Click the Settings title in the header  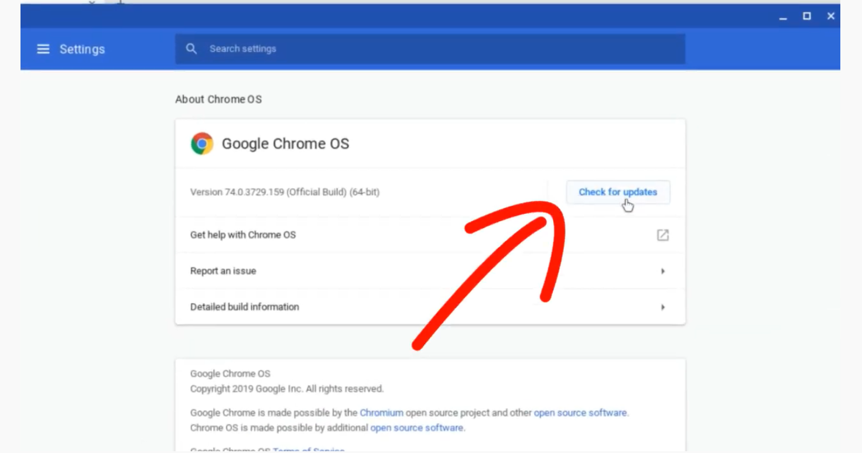(82, 49)
